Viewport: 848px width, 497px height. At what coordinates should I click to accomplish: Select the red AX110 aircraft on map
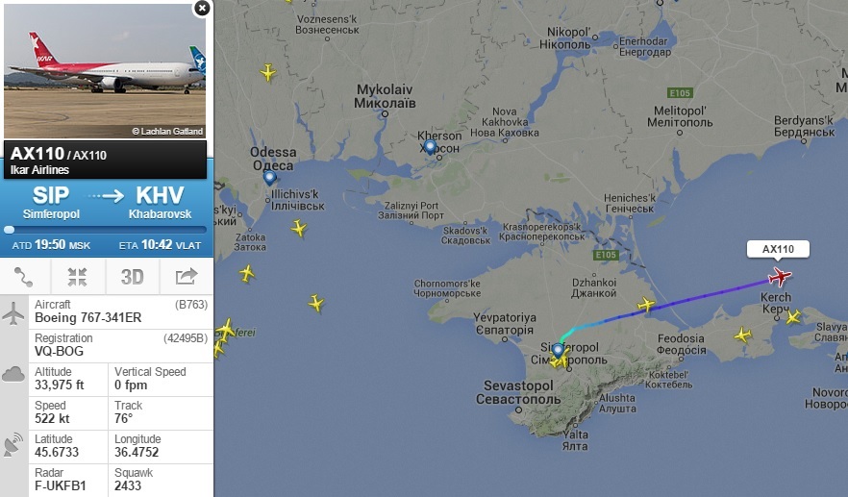780,277
